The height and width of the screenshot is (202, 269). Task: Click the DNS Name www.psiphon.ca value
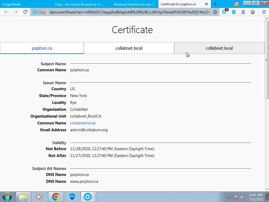84,181
